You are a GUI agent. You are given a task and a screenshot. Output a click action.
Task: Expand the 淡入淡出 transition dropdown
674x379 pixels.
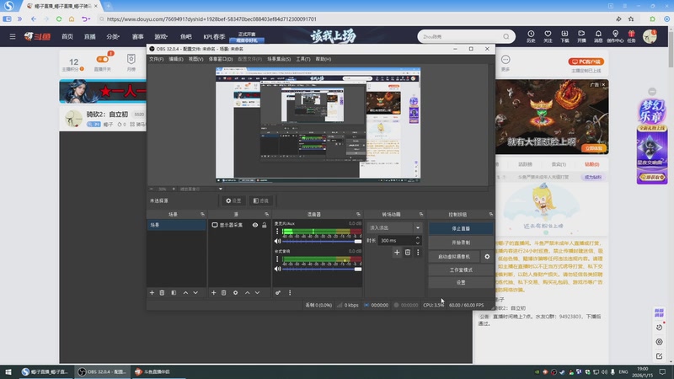click(417, 227)
